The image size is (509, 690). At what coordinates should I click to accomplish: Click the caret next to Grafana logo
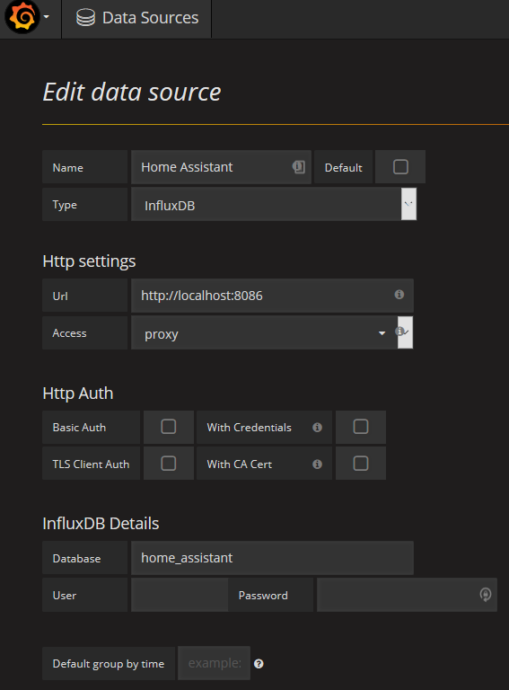tap(47, 18)
